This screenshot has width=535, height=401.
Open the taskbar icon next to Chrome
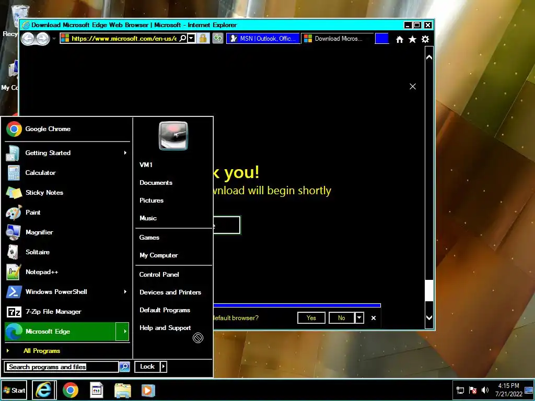[97, 390]
